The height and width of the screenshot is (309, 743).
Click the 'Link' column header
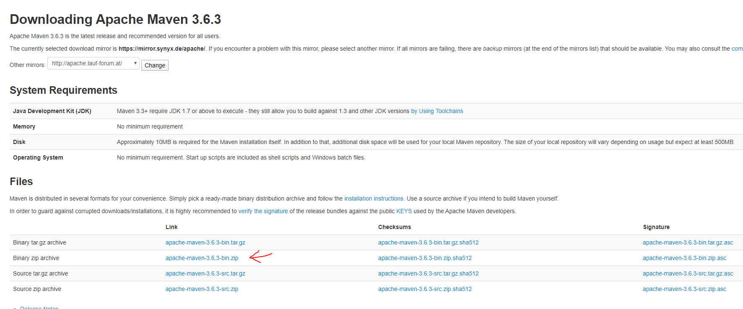(x=171, y=227)
